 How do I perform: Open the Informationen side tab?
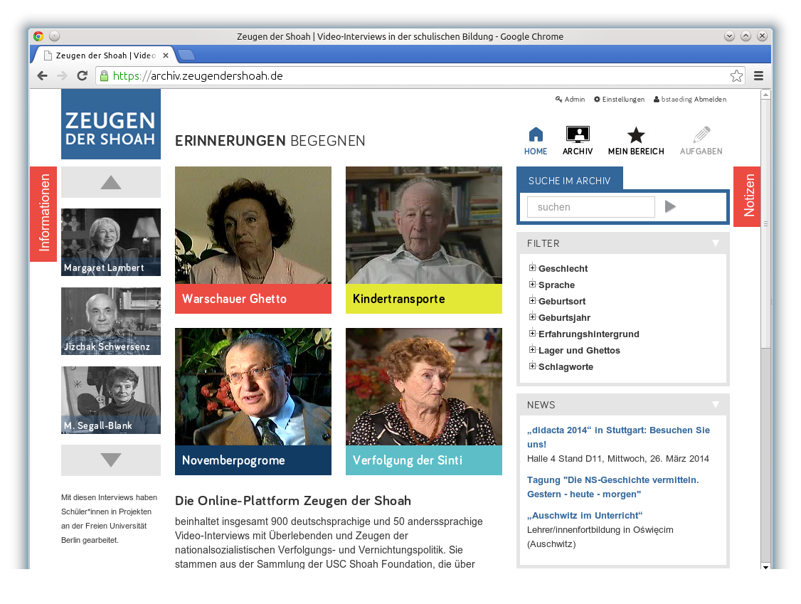pyautogui.click(x=43, y=213)
